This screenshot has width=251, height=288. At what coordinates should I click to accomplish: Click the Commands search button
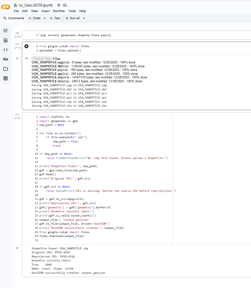pyautogui.click(x=14, y=18)
